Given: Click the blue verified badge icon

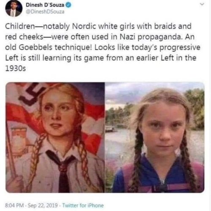Looking at the screenshot, I should coord(68,5).
